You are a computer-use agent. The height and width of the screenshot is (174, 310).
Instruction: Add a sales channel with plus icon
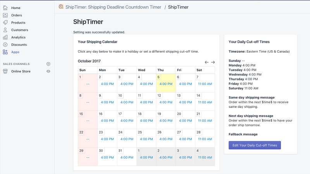pos(48,64)
